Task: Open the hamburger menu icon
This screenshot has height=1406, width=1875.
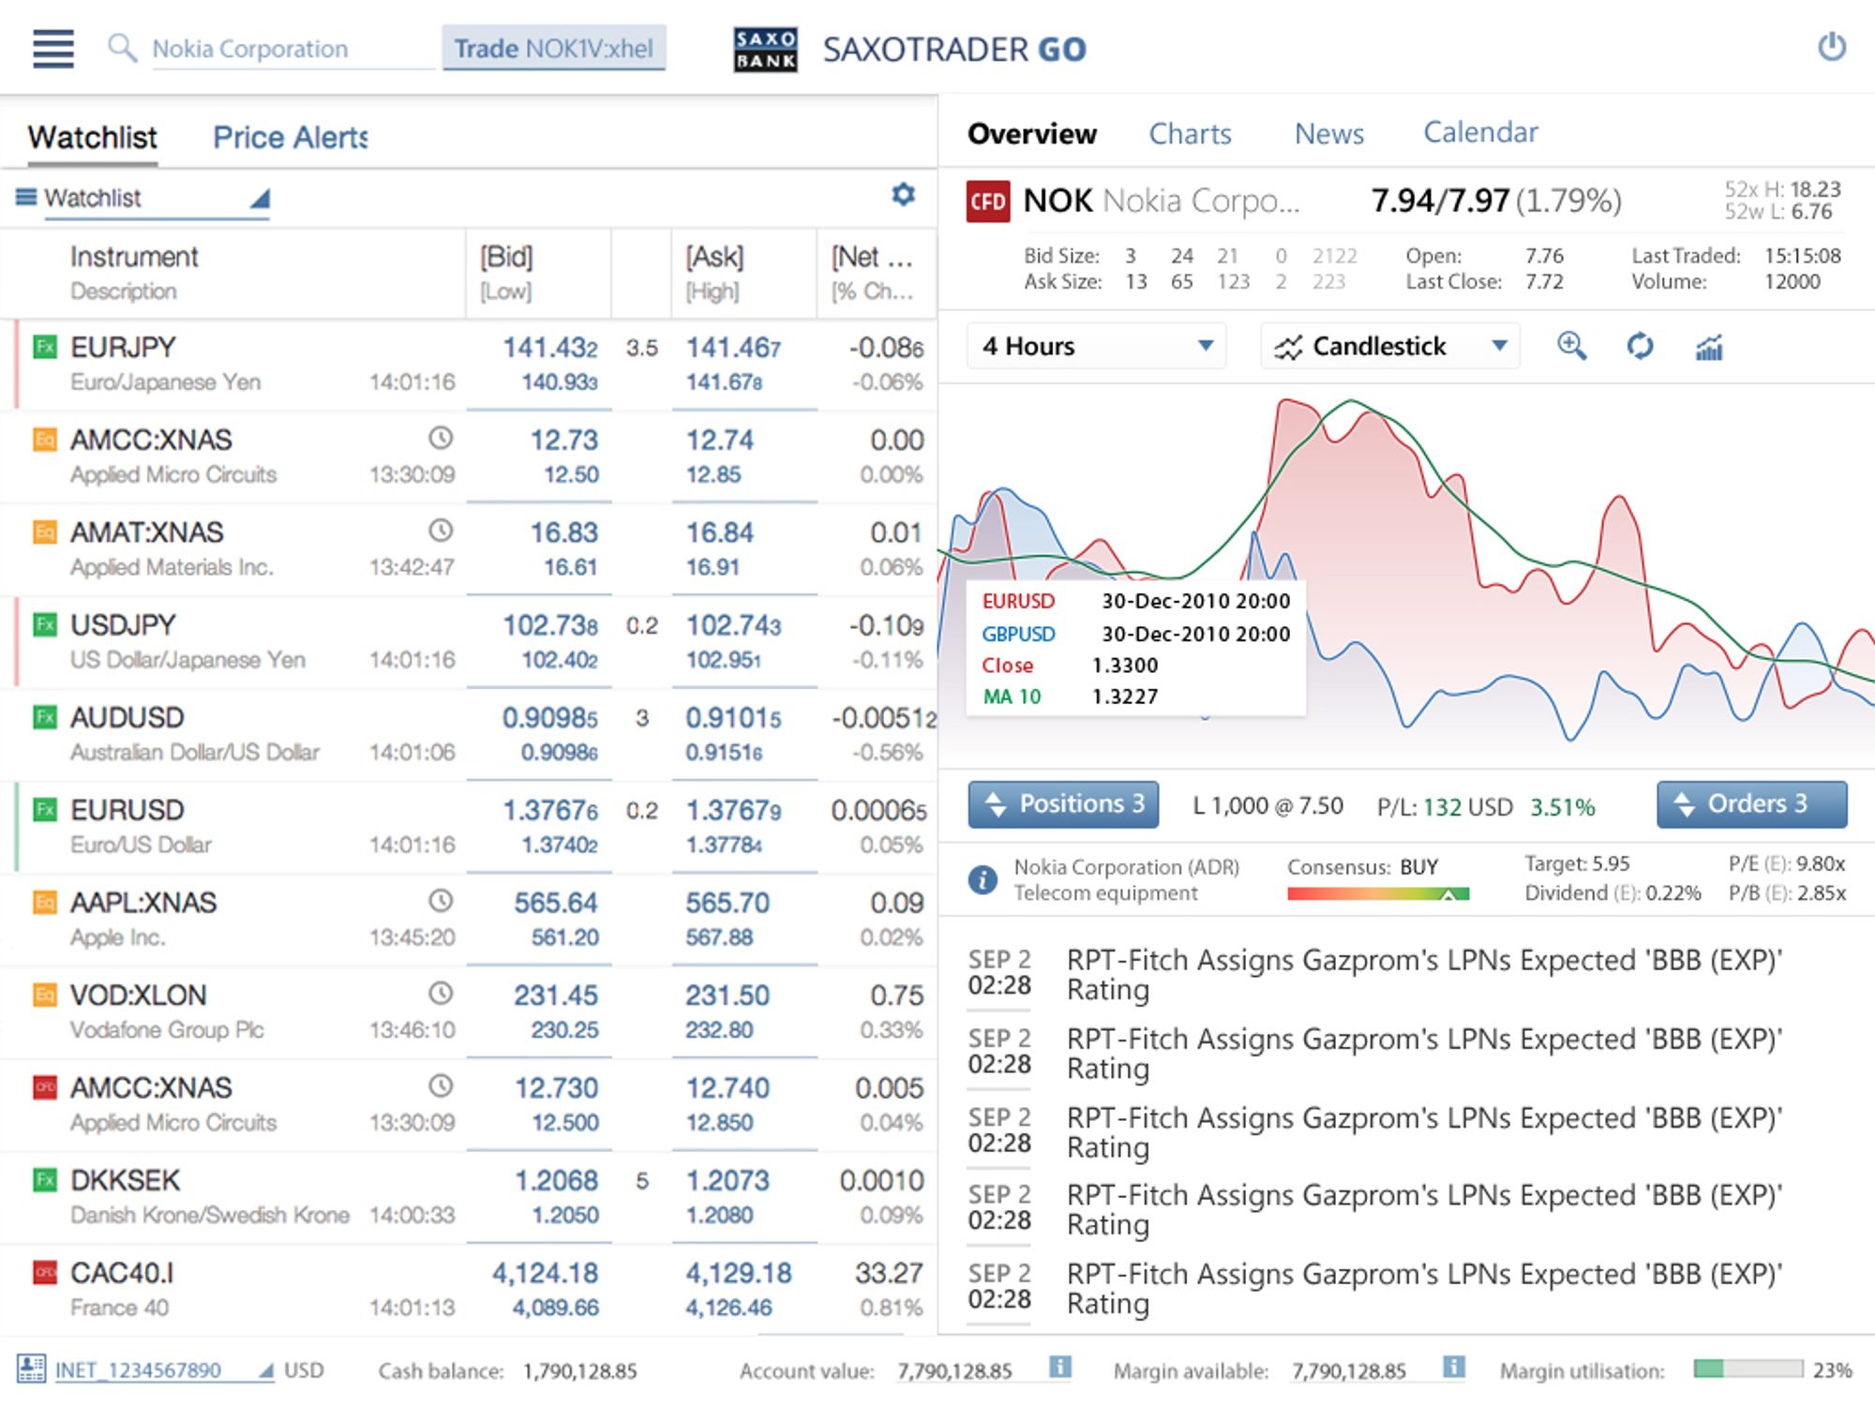Action: click(53, 48)
